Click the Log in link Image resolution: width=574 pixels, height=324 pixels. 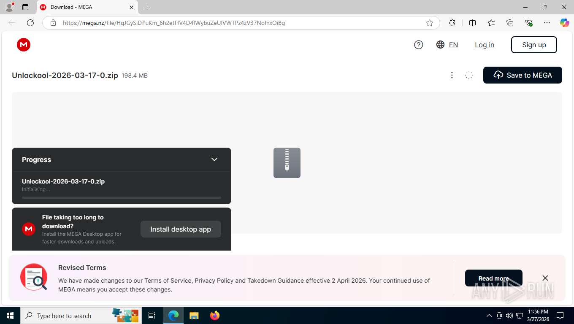[x=485, y=45]
